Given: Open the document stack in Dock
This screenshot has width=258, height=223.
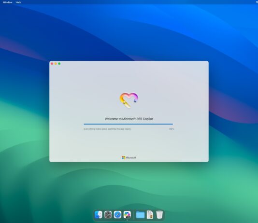Looking at the screenshot, I should (150, 215).
